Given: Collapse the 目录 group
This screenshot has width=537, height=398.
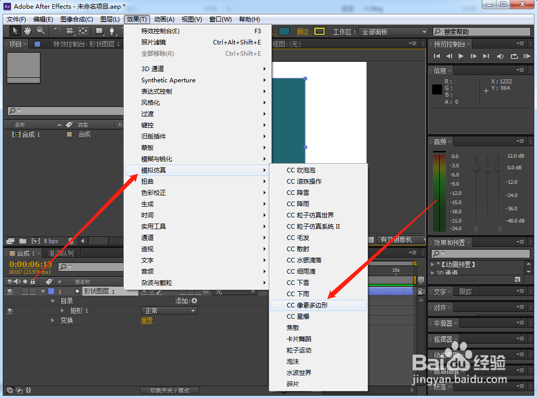Looking at the screenshot, I should [x=53, y=301].
